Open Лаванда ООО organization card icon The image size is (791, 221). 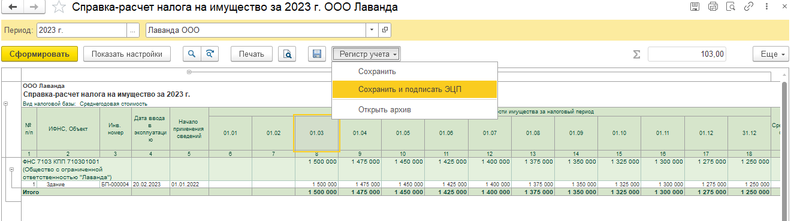[385, 30]
